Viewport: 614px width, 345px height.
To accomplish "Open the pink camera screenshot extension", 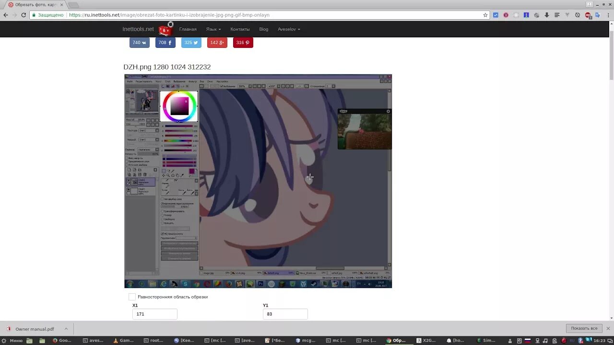I will pos(506,15).
